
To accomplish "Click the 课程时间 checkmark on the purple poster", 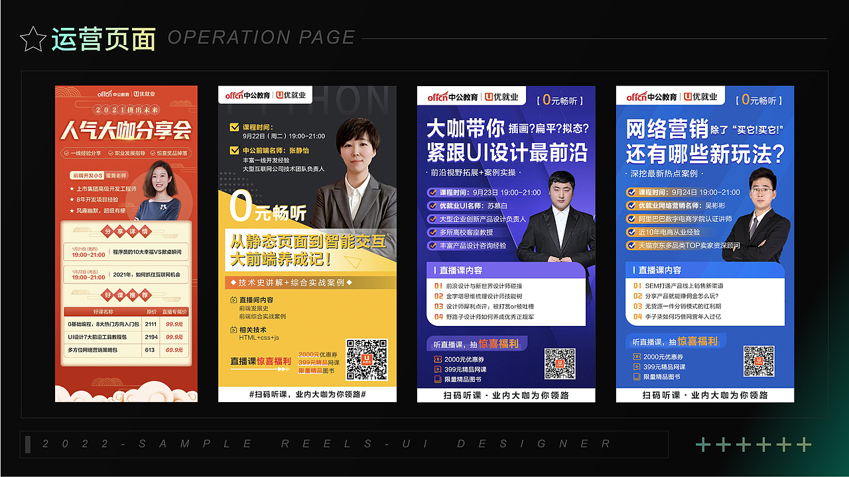I will point(432,192).
